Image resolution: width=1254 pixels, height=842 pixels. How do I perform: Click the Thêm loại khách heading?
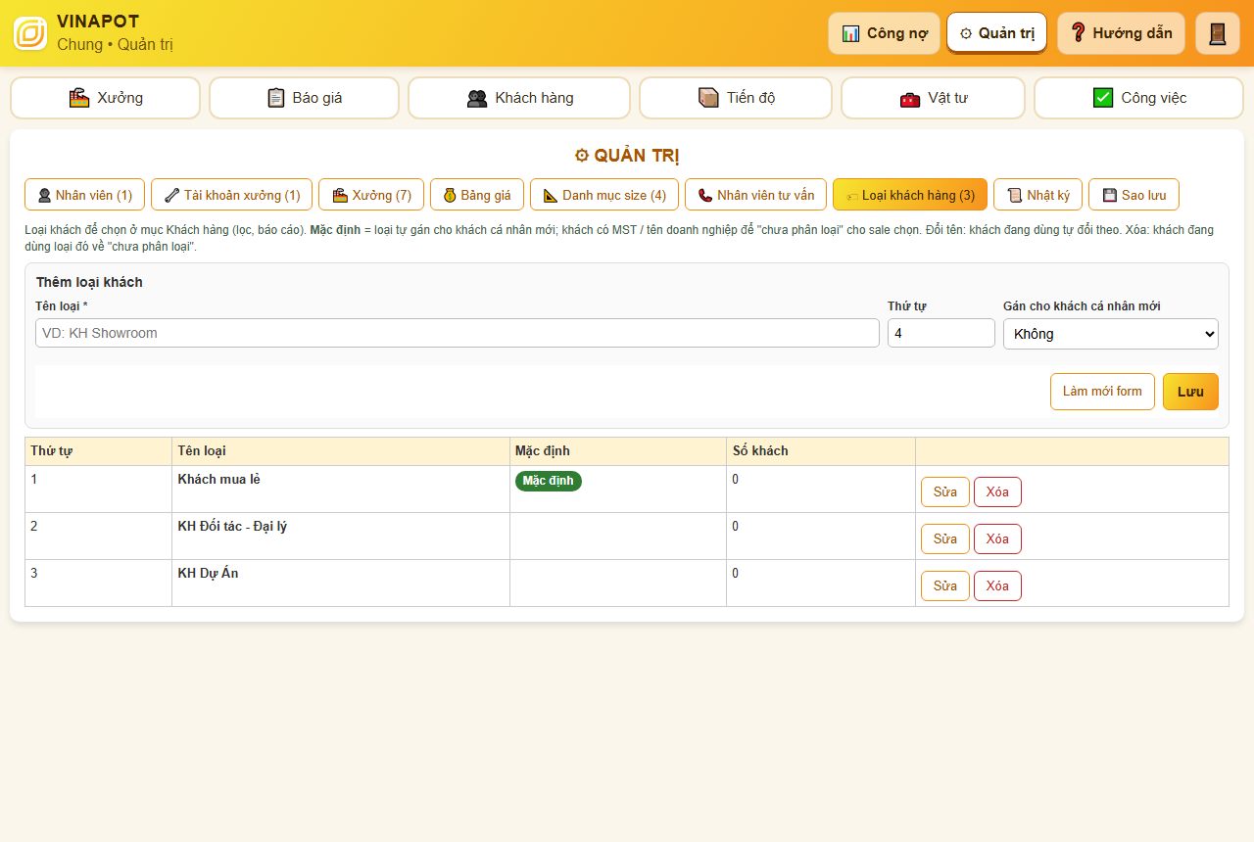[89, 282]
